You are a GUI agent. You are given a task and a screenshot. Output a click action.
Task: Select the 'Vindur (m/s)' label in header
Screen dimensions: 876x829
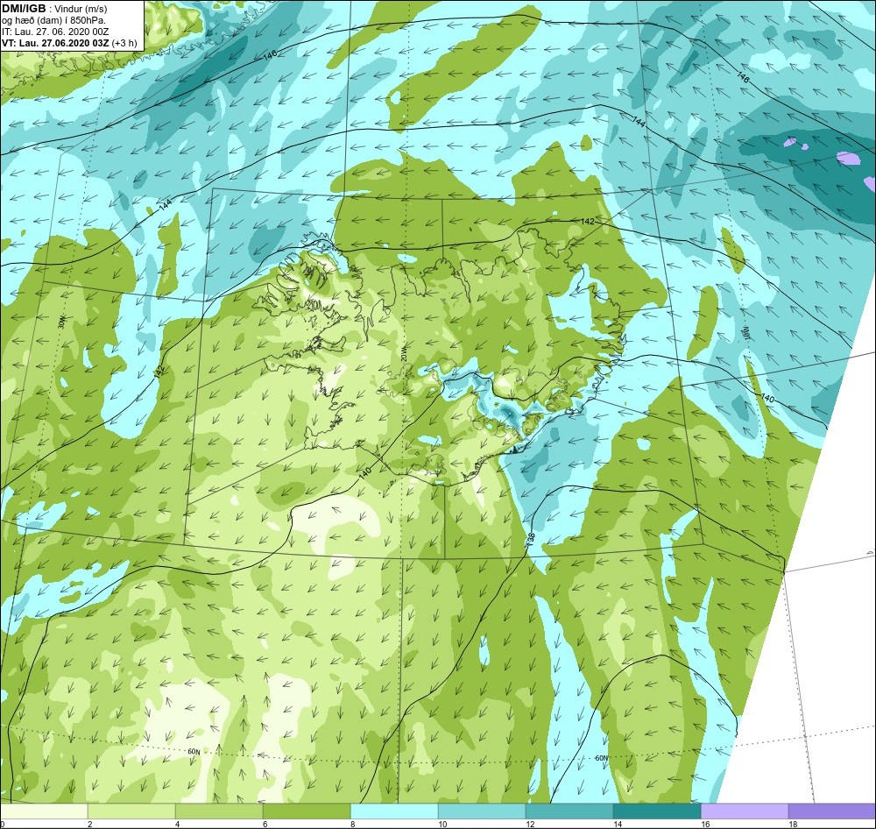tap(81, 9)
